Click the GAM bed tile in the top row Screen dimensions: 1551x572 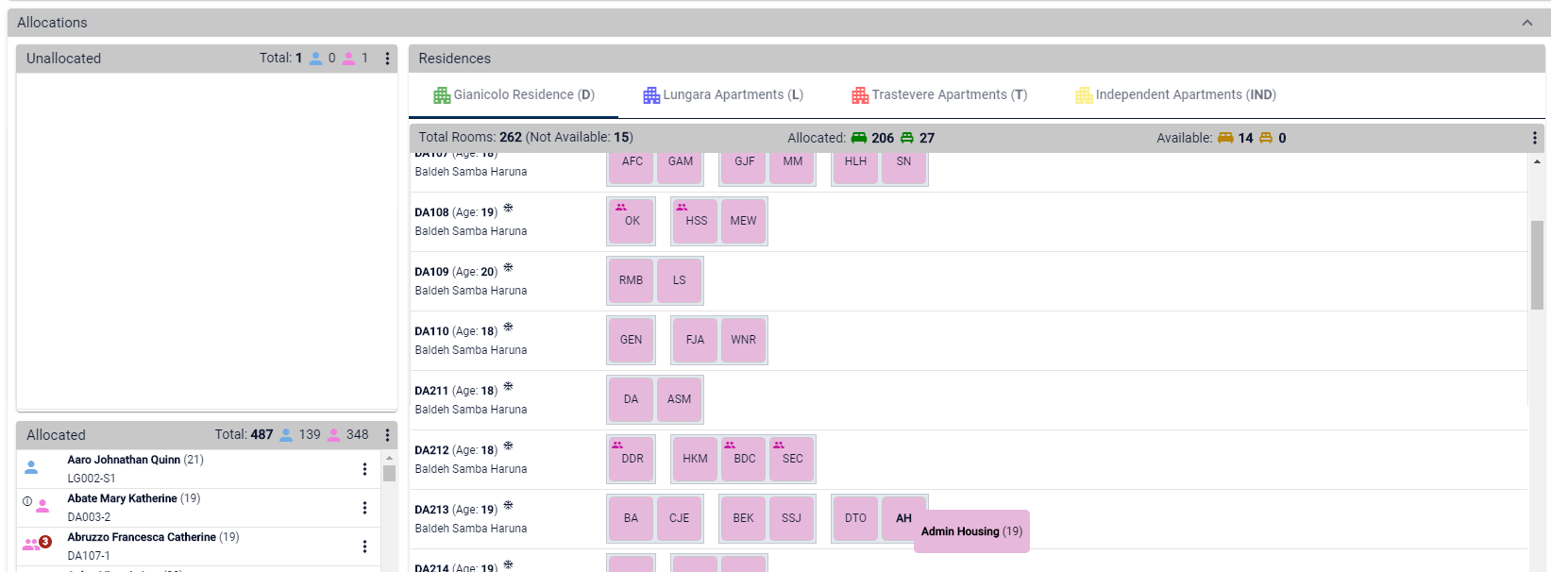(680, 167)
